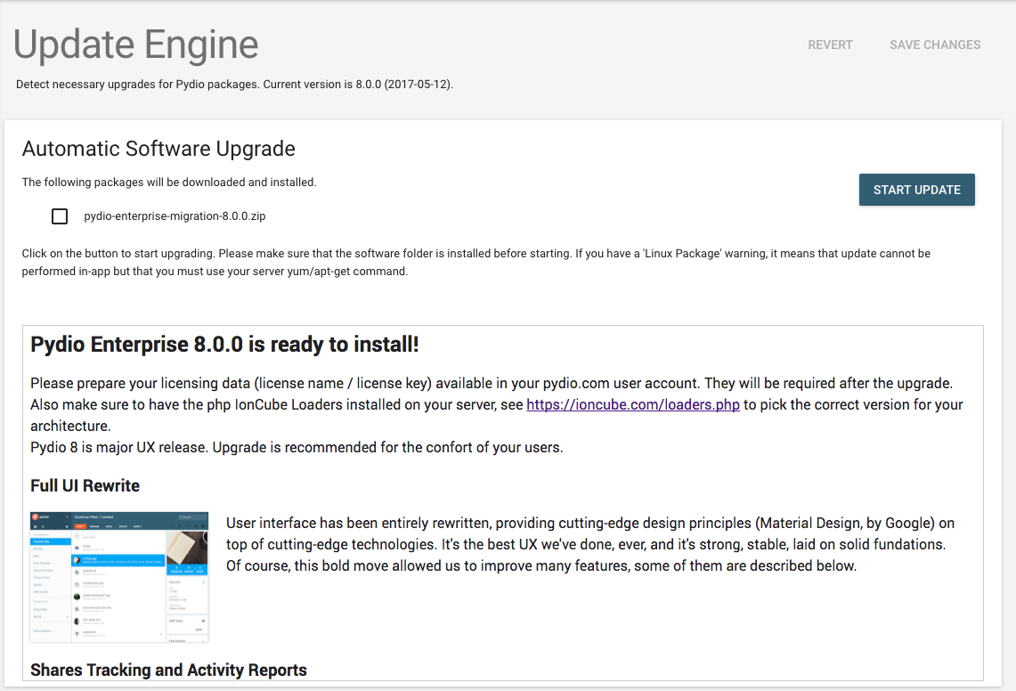Click the 'User interface has been entirely rewritten' paragraph
This screenshot has height=691, width=1016.
[590, 544]
